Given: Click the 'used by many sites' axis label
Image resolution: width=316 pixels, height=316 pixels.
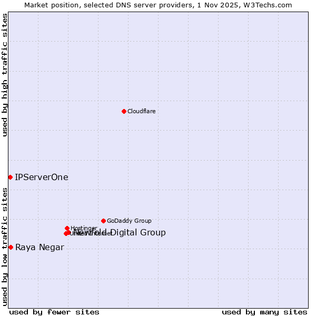Looking at the screenshot, I should pyautogui.click(x=264, y=312).
